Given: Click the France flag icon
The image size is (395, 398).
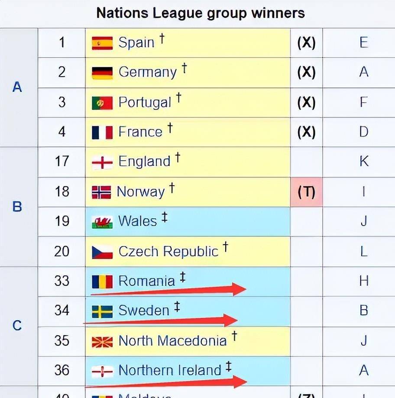Looking at the screenshot, I should click(x=102, y=132).
